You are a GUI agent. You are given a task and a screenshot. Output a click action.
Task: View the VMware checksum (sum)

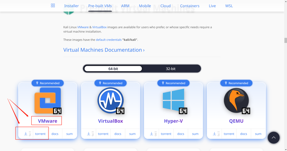pos(70,134)
